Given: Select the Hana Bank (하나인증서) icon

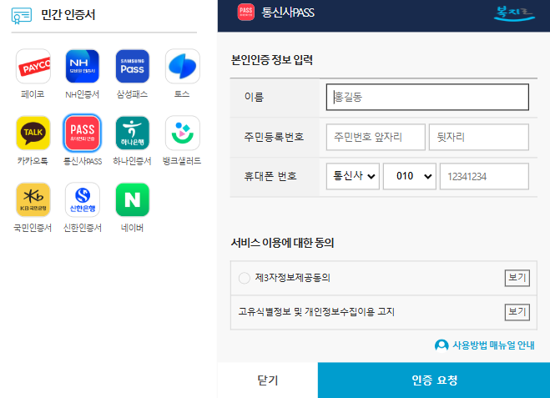Looking at the screenshot, I should (132, 133).
